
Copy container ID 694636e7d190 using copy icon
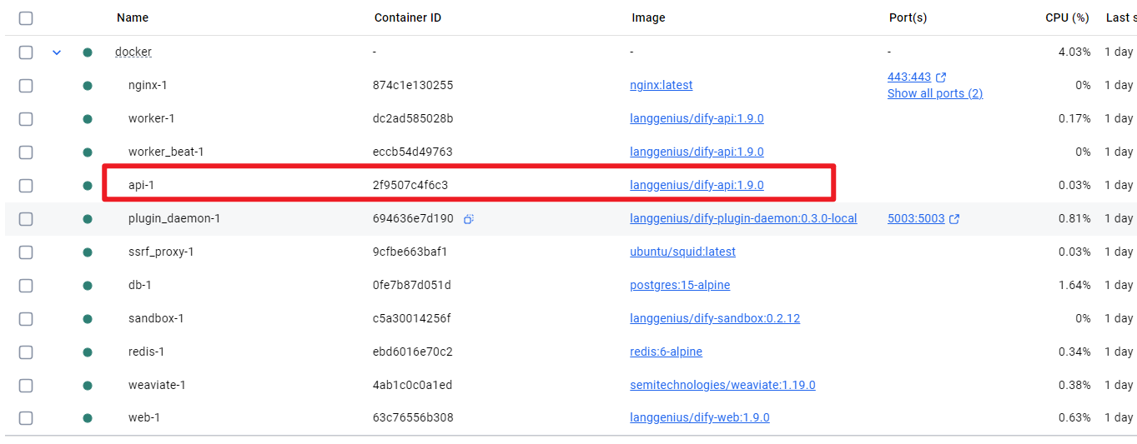(x=469, y=219)
